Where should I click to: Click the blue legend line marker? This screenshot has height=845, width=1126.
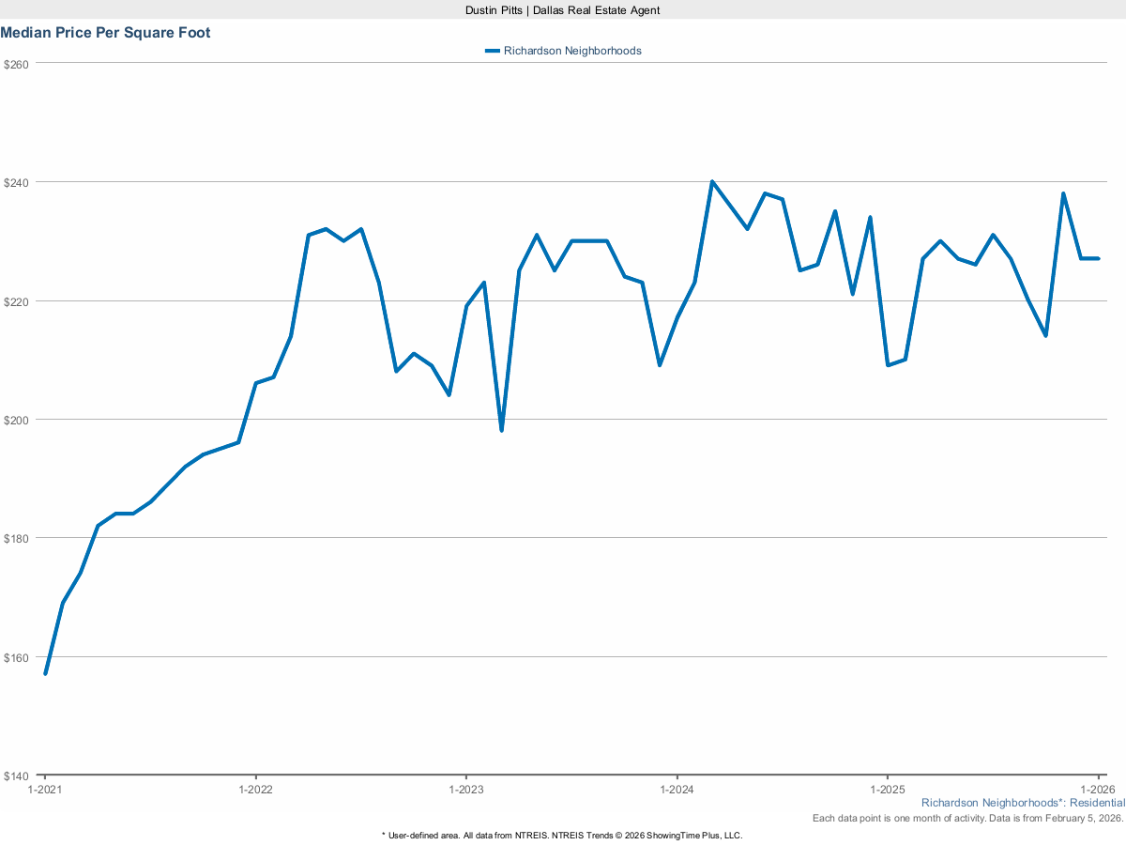[x=492, y=51]
